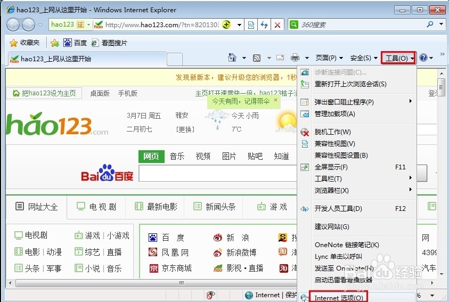Viewport: 449px width, 302px height.
Task: Click the 新浪微博 site icon
Action: (x=218, y=252)
